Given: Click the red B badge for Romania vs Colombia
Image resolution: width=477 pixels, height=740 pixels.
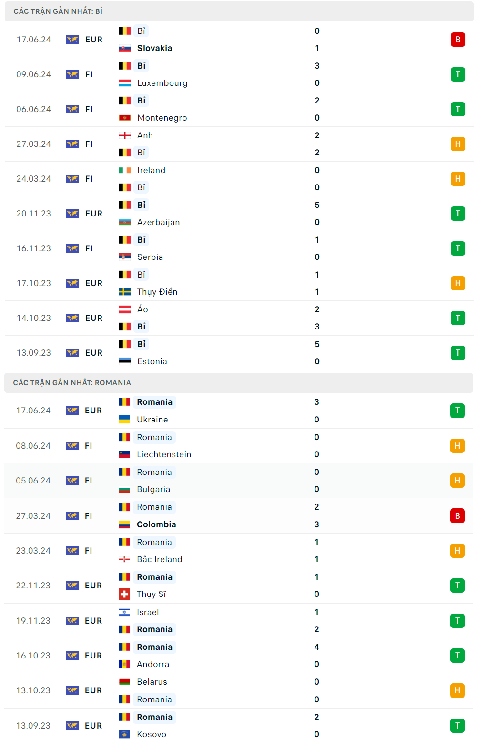Looking at the screenshot, I should (457, 516).
